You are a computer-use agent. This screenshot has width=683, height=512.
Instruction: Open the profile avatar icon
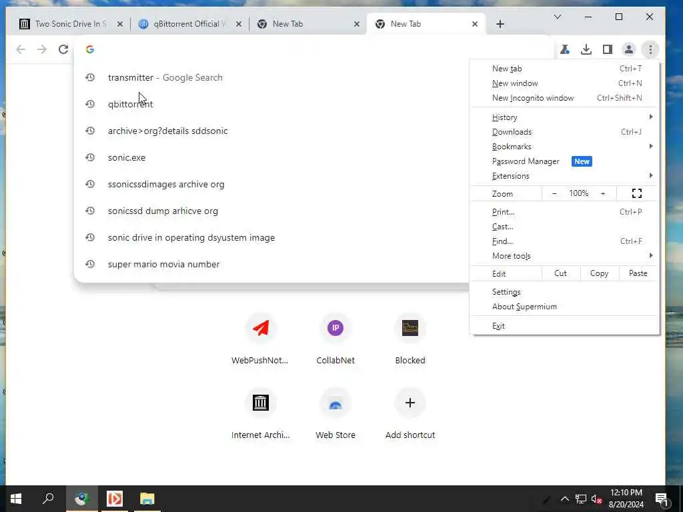628,49
